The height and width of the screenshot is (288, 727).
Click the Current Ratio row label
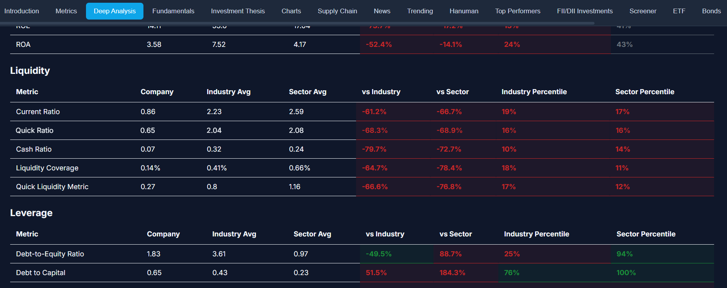pyautogui.click(x=38, y=112)
